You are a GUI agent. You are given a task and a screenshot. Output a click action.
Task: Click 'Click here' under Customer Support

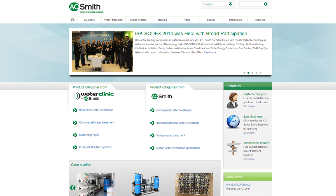tap(249, 106)
